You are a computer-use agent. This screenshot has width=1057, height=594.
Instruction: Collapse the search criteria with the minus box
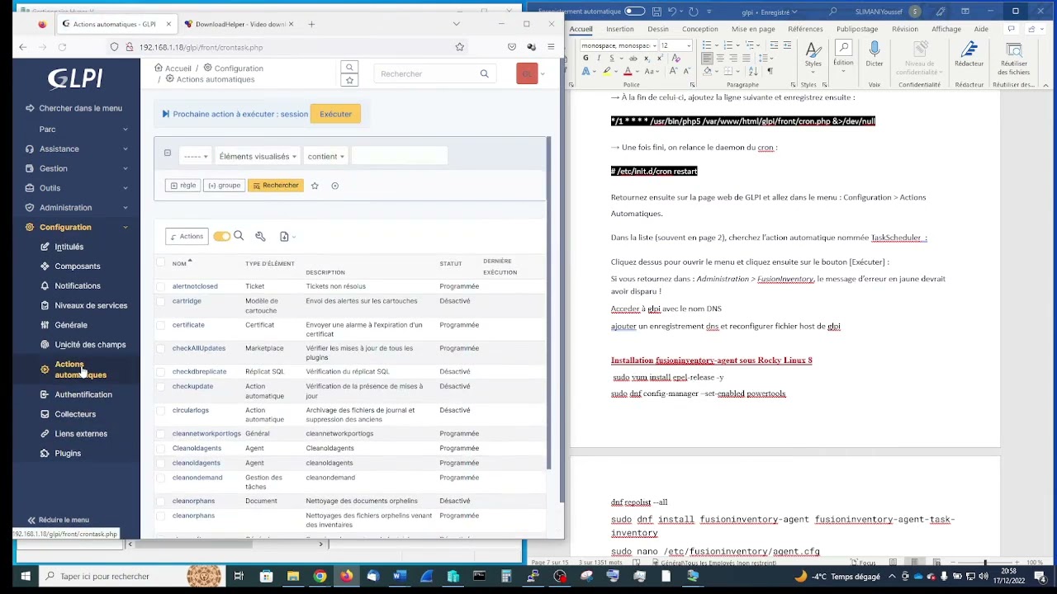coord(168,153)
